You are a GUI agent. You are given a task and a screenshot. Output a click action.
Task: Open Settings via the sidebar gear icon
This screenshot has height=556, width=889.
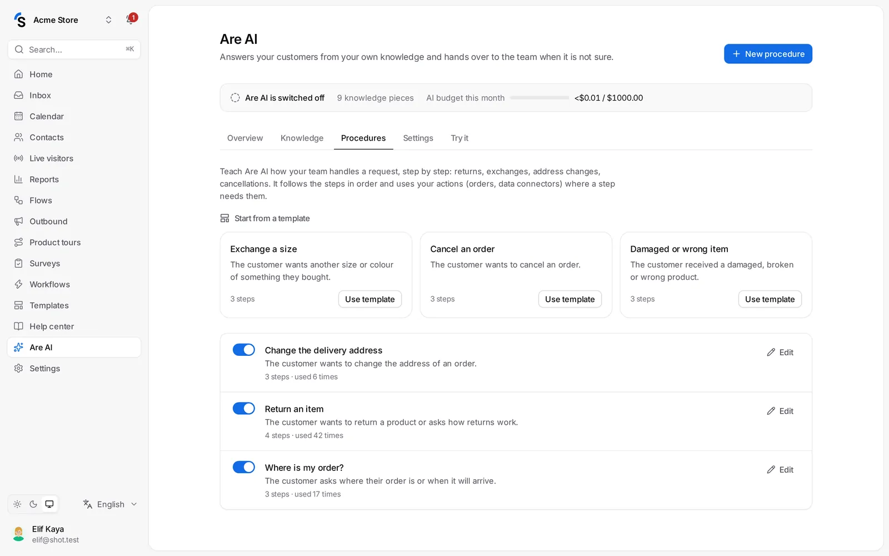18,369
